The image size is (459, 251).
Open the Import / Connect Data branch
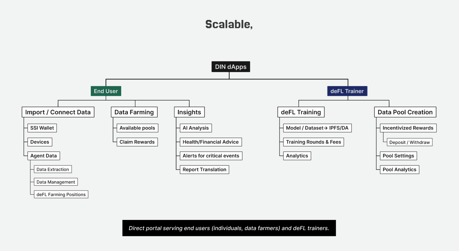(x=58, y=112)
